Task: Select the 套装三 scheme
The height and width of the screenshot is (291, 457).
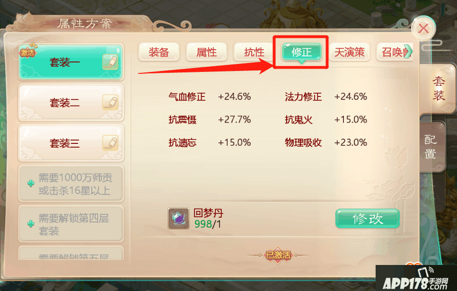Action: click(x=71, y=143)
